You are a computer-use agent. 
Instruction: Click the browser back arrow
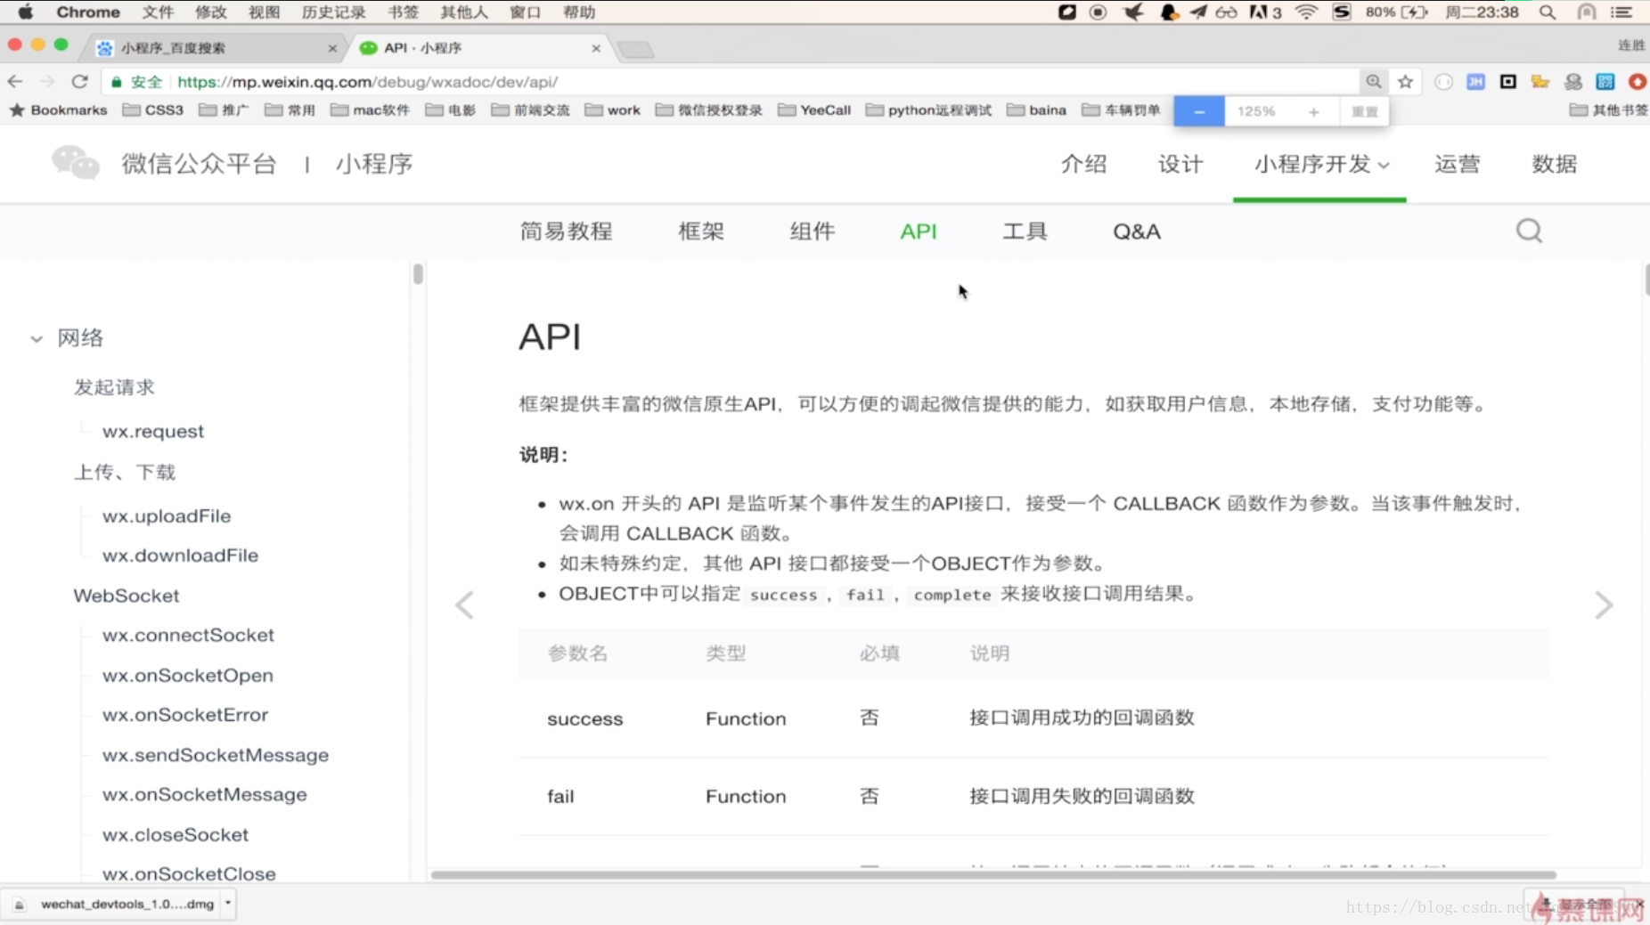click(15, 82)
